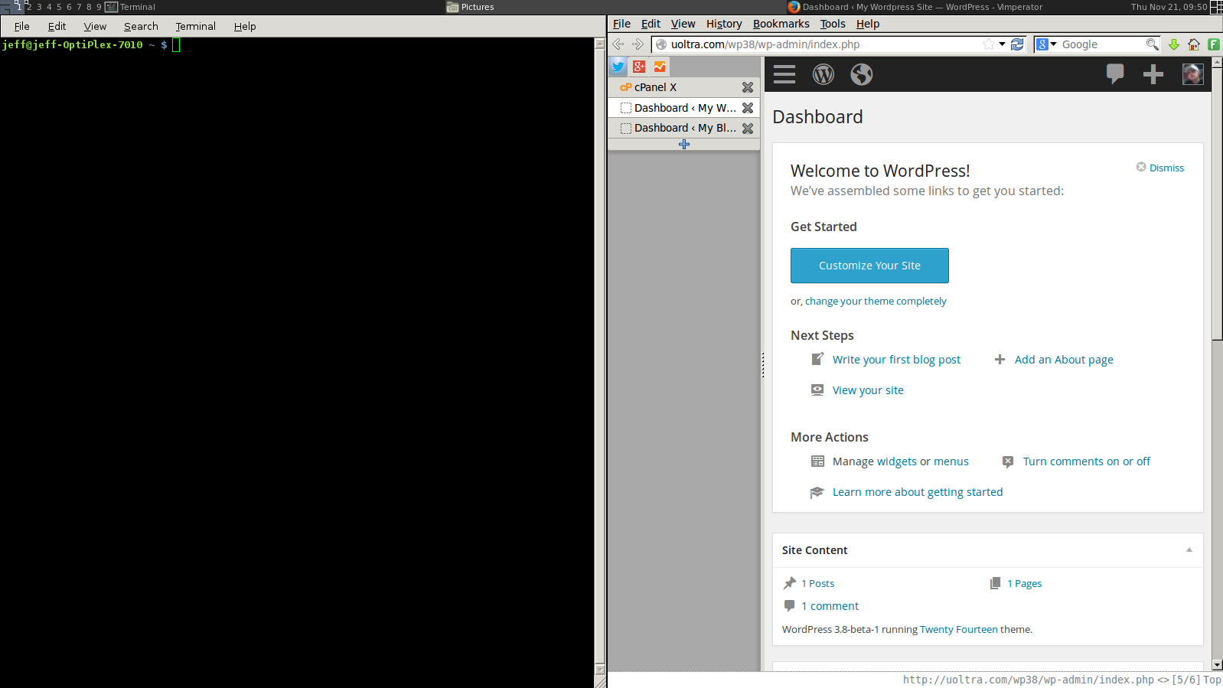Click 'Turn comments on or off' link
The image size is (1223, 688).
click(x=1087, y=461)
